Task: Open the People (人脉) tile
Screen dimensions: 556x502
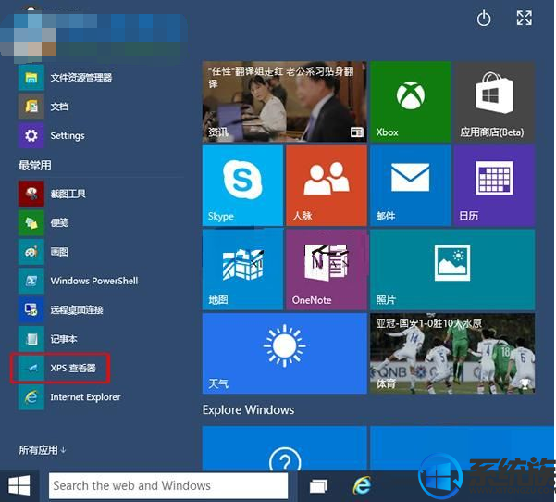Action: click(327, 185)
